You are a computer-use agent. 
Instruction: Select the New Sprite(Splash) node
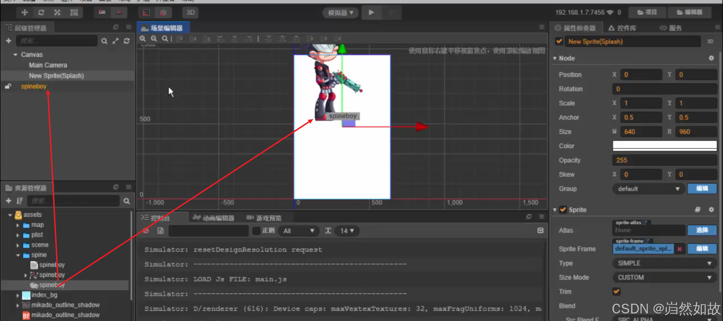(56, 75)
